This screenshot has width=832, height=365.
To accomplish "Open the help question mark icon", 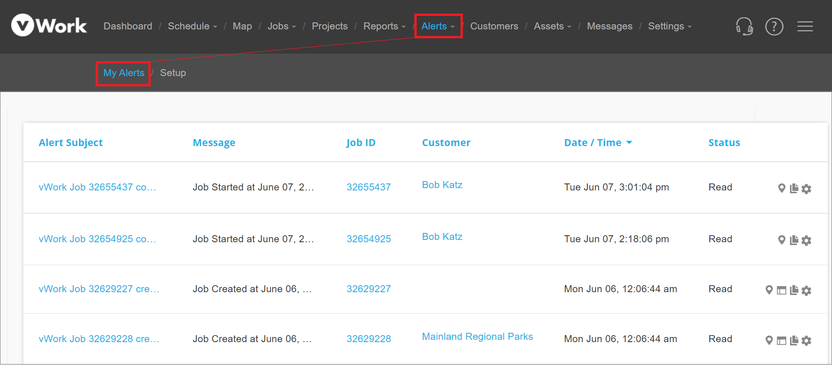I will [x=774, y=26].
